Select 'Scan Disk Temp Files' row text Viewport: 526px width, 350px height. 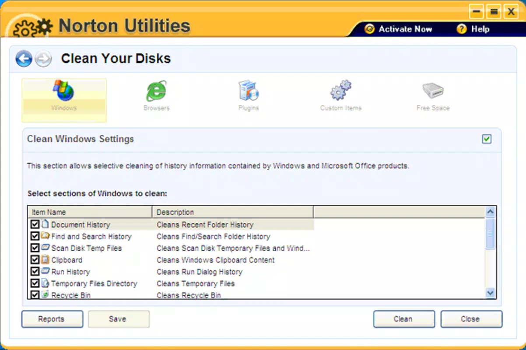coord(87,248)
